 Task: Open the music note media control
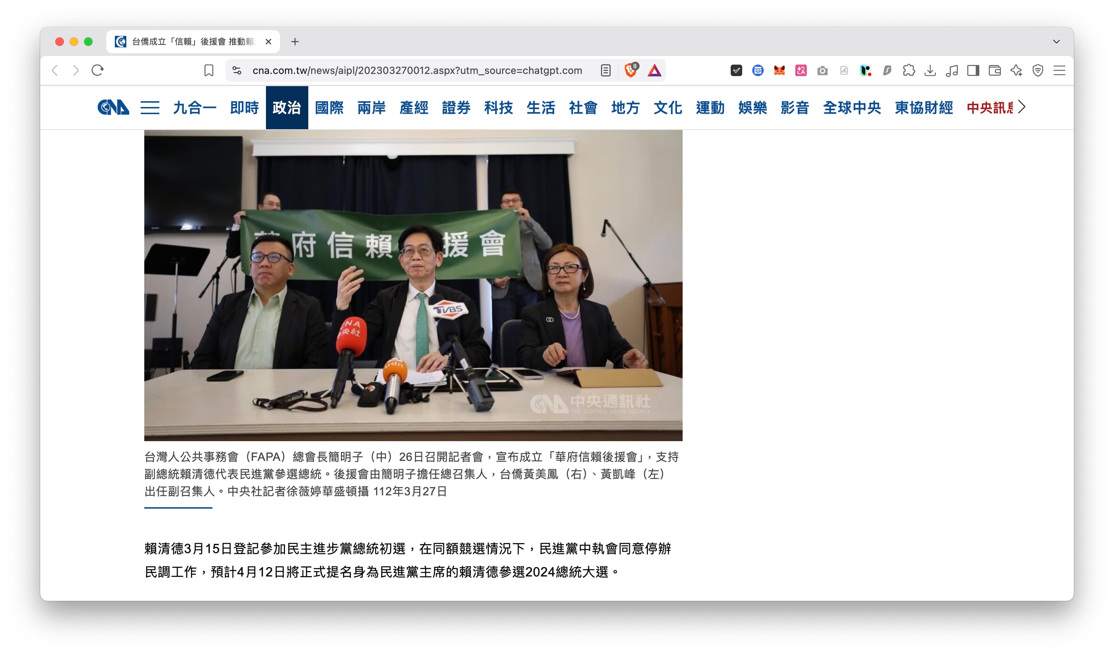pyautogui.click(x=952, y=70)
